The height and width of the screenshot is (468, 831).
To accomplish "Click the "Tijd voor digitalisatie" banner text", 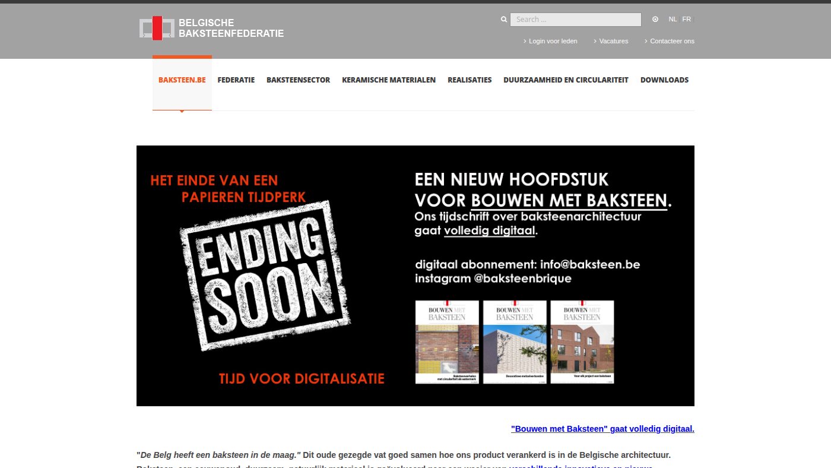I will pos(302,378).
